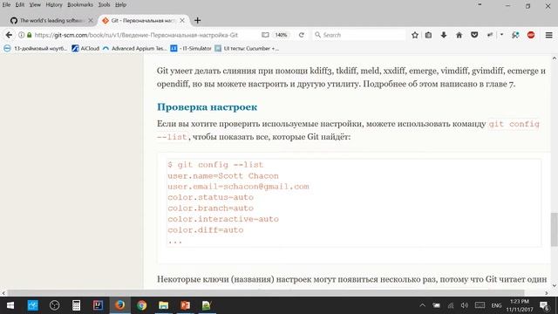Show bookmarks via the clipboard icon
Viewport: 558px width, 314px height.
click(x=428, y=35)
